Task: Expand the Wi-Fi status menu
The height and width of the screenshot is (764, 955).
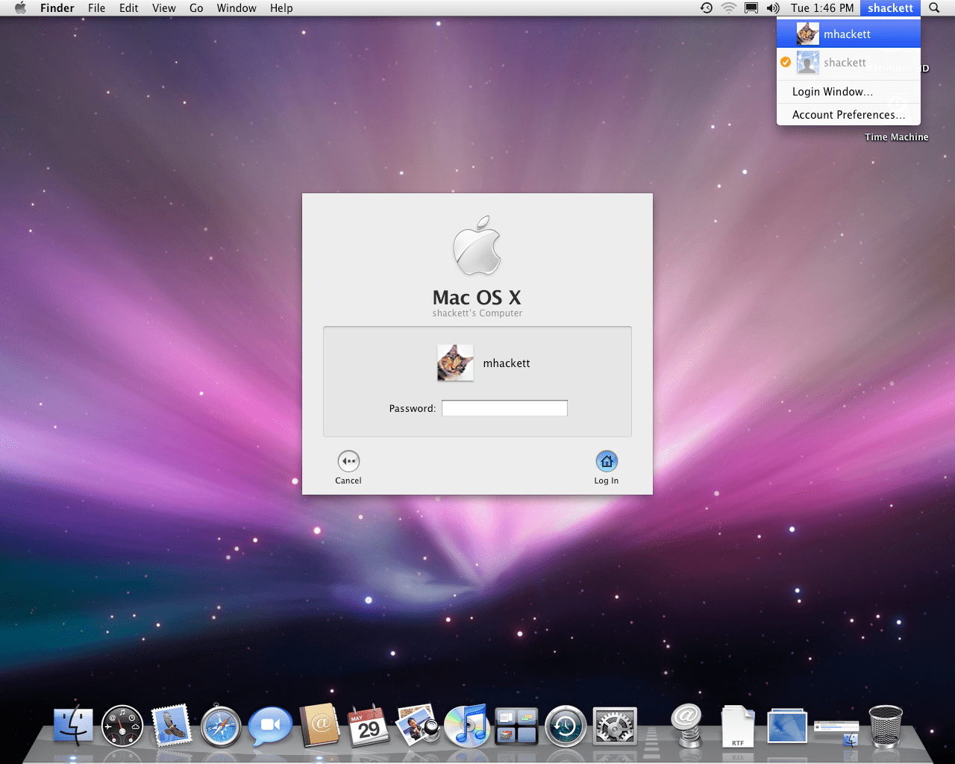Action: tap(728, 8)
